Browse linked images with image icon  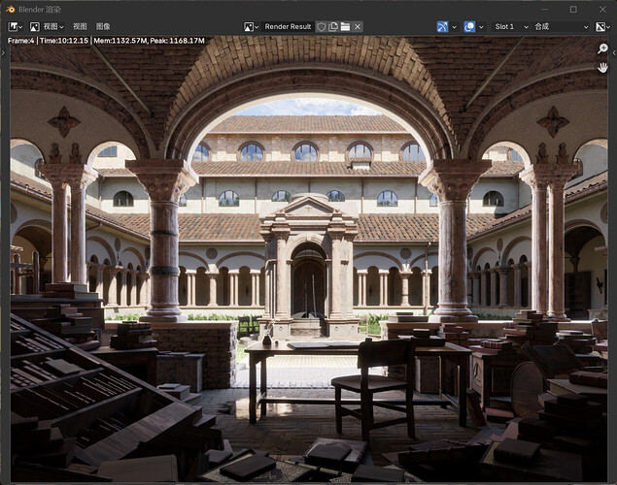coord(251,26)
